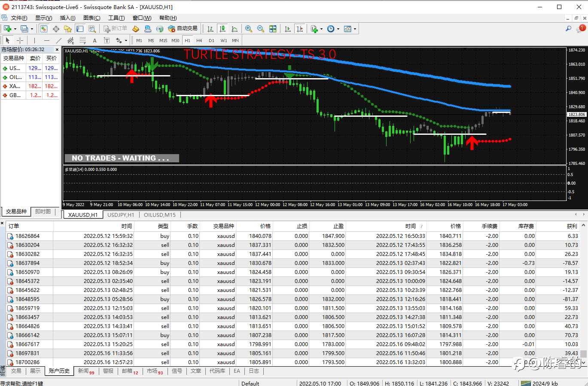The width and height of the screenshot is (588, 386).
Task: Toggle the chart auto scroll button
Action: (287, 29)
